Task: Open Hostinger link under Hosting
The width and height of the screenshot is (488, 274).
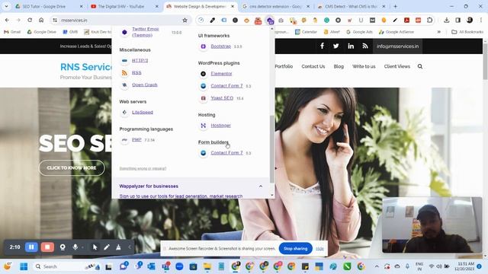Action: pos(220,126)
